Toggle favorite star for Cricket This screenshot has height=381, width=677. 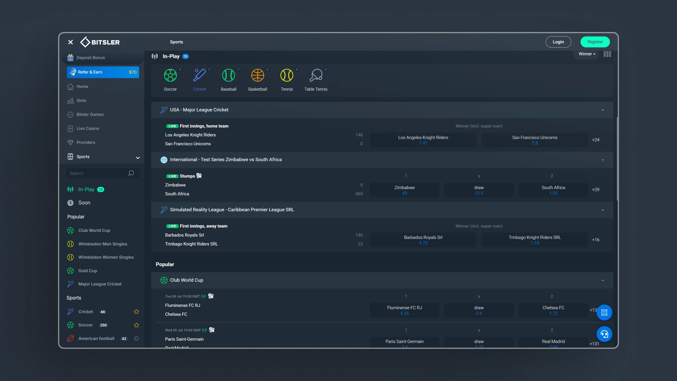point(136,312)
